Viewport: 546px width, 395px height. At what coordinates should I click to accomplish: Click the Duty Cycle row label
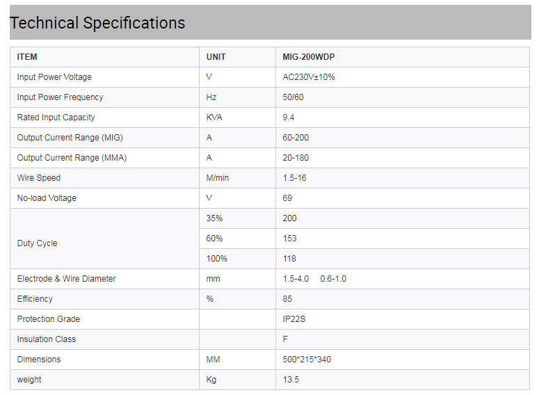click(x=37, y=243)
